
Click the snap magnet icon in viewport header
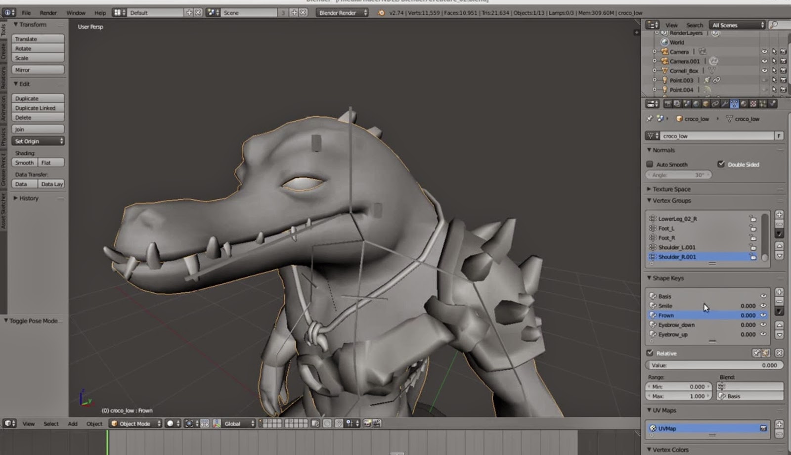(338, 423)
